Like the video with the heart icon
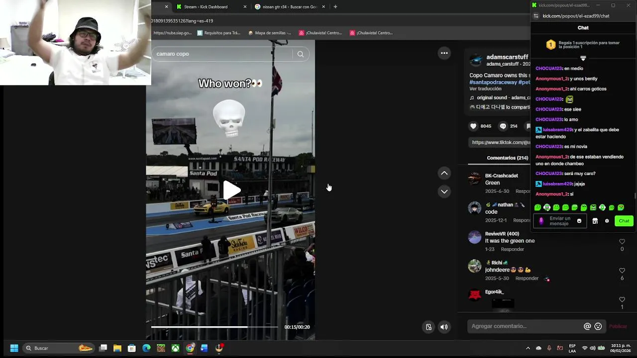Screen dimensions: 637x358 (x=473, y=126)
